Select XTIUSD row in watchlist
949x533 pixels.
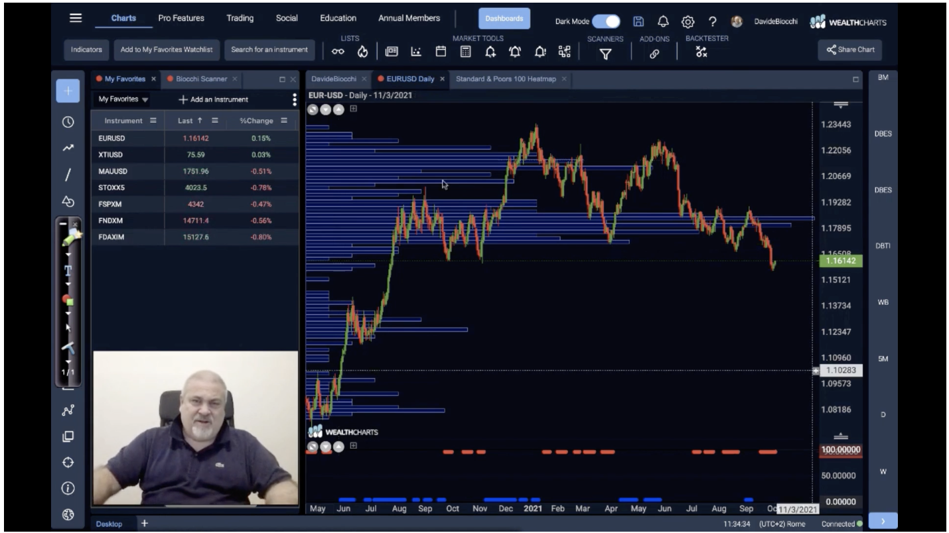coord(194,155)
